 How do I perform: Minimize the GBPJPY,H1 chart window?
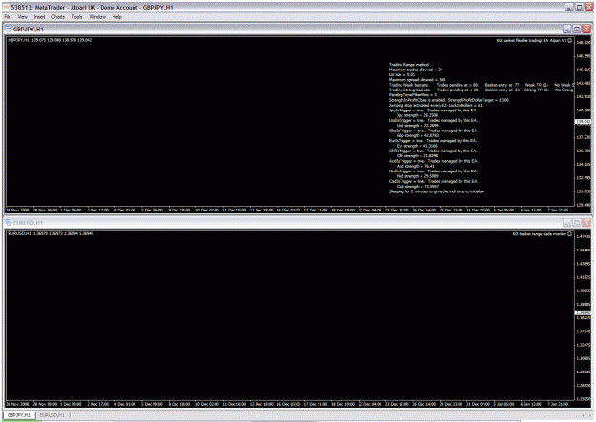click(x=566, y=29)
